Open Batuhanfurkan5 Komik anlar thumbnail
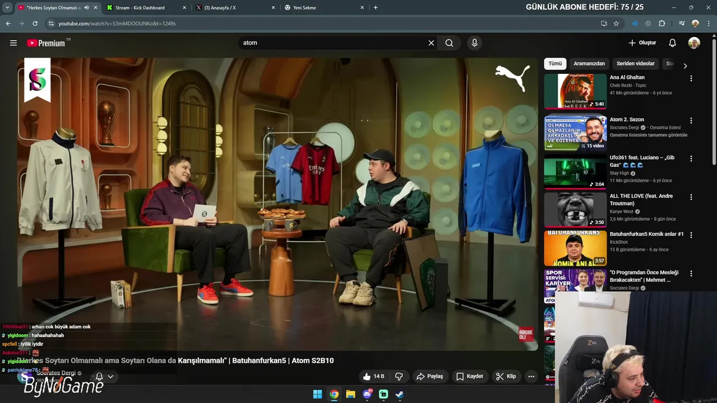This screenshot has height=403, width=717. (x=575, y=248)
